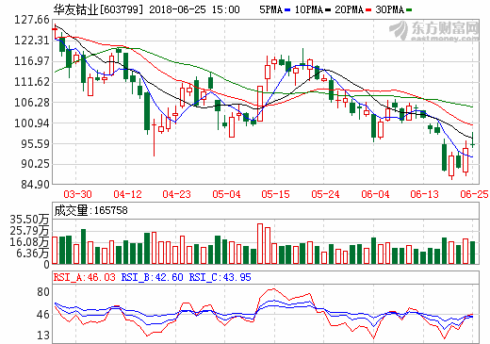The image size is (490, 344).
Task: Click the 华友钴业 stock title
Action: 75,9
